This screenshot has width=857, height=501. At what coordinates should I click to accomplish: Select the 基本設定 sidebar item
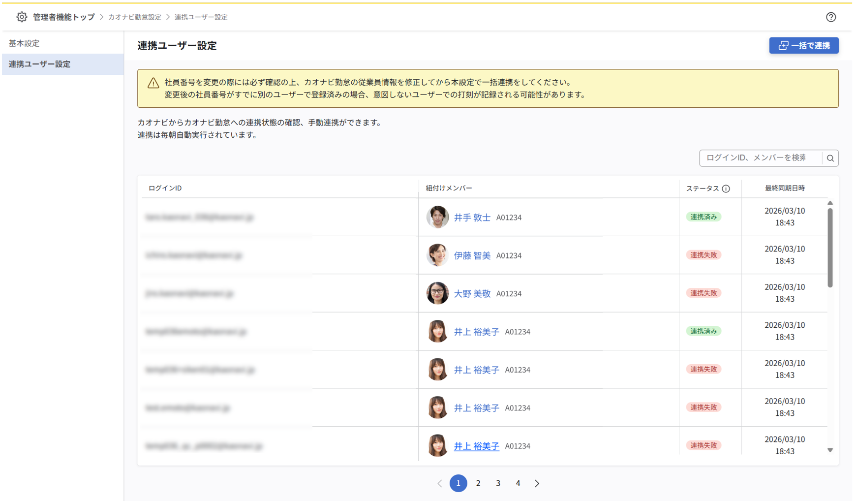[x=23, y=43]
